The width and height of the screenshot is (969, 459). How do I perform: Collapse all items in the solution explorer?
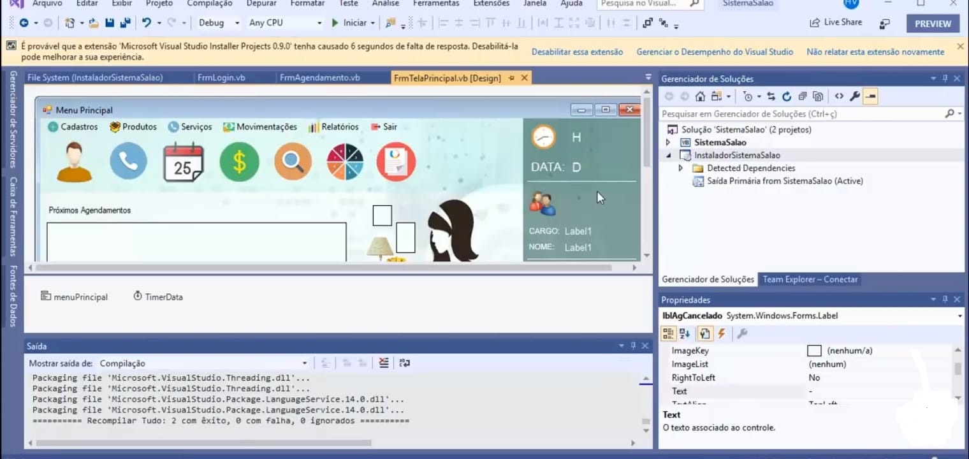tap(803, 96)
